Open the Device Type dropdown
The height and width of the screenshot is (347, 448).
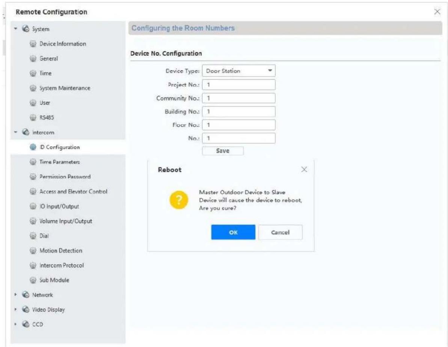coord(238,71)
